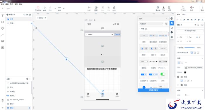Click the run preview button
Image resolution: width=205 pixels, height=110 pixels.
coord(192,9)
